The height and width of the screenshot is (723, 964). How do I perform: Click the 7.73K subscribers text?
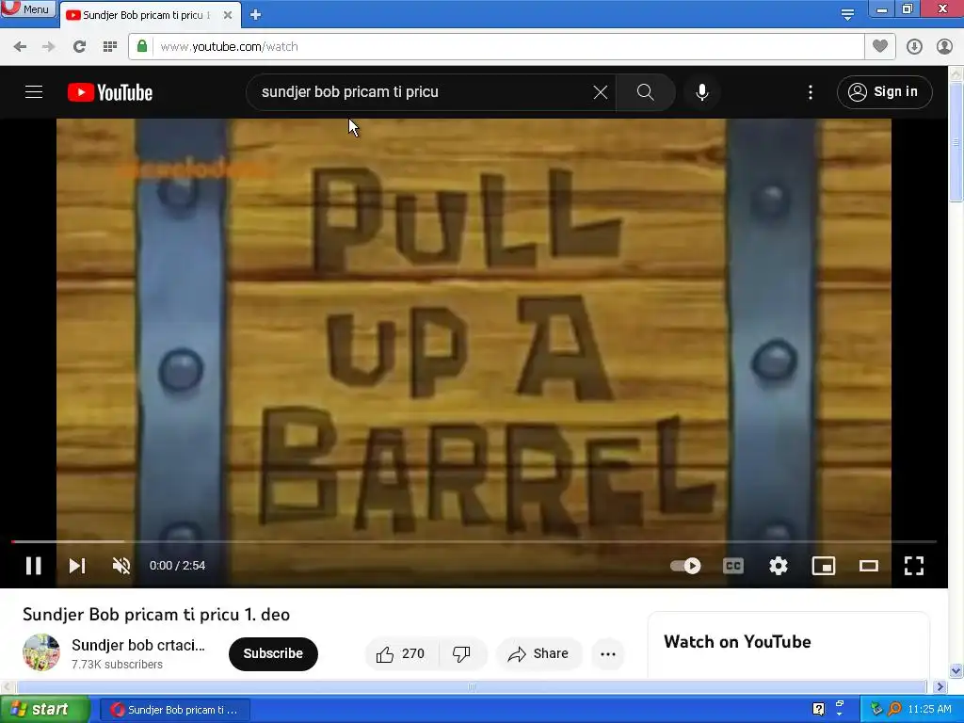click(x=117, y=665)
